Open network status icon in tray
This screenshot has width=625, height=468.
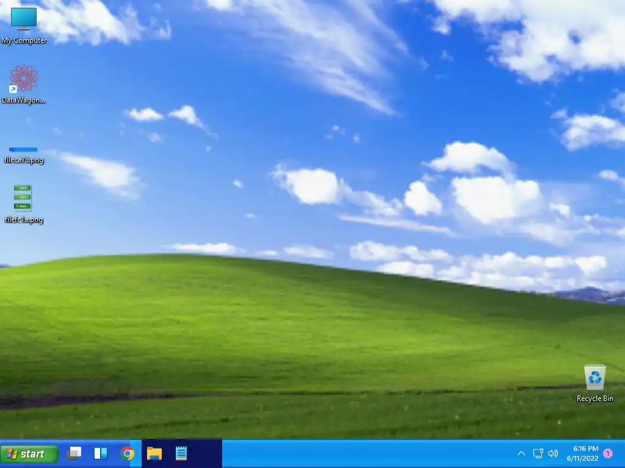(x=538, y=453)
